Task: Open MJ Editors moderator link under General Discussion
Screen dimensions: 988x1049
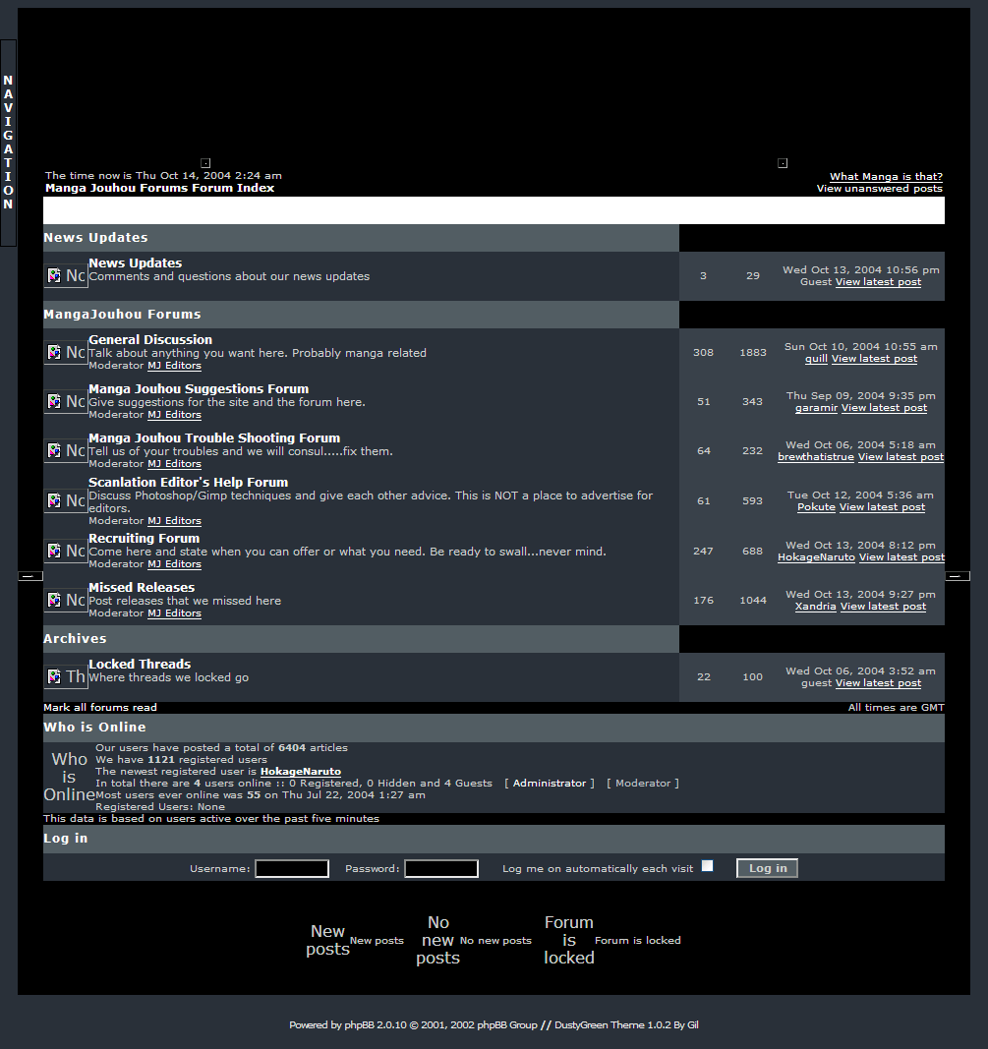Action: (175, 366)
